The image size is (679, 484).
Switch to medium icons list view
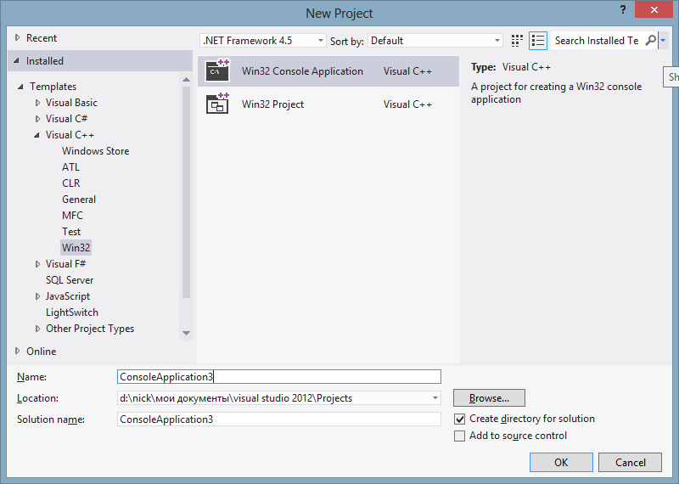click(x=538, y=41)
